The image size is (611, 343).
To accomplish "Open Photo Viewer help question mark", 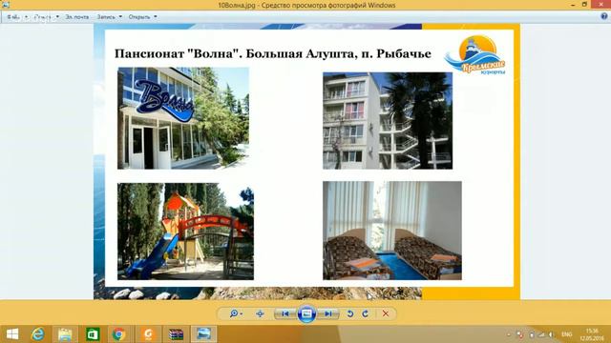I will click(604, 16).
